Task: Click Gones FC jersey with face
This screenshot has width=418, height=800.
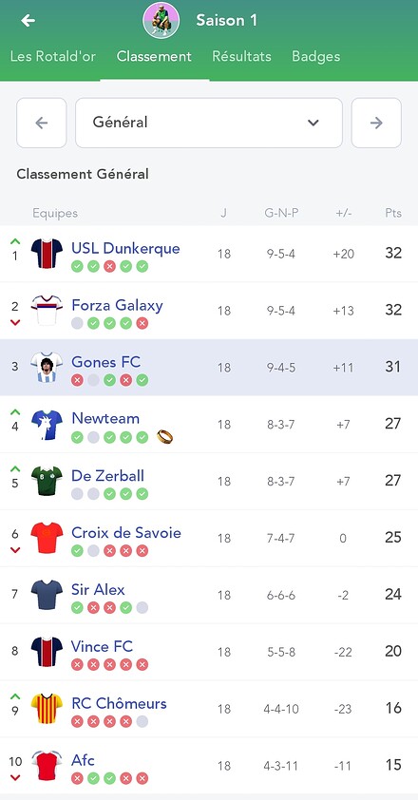Action: point(47,367)
